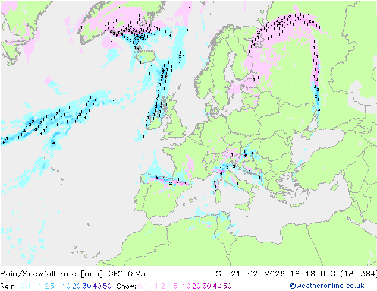377x291 pixels.
Task: Pick the Snow legend value 5
Action: [x=175, y=286]
